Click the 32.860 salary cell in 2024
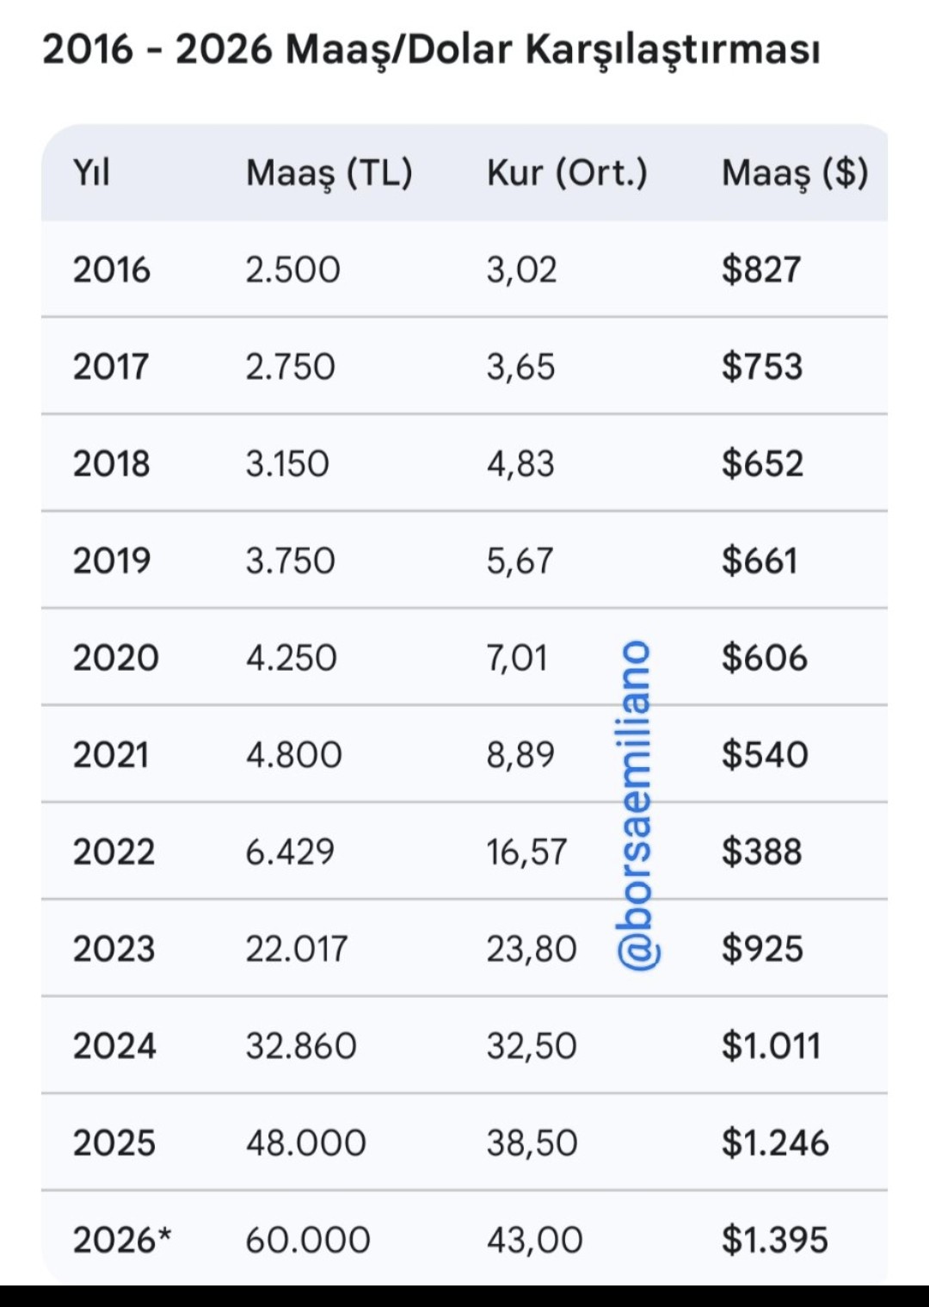 point(301,1046)
